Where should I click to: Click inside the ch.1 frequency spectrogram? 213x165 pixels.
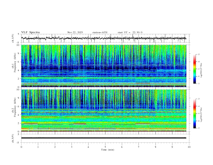point(105,66)
